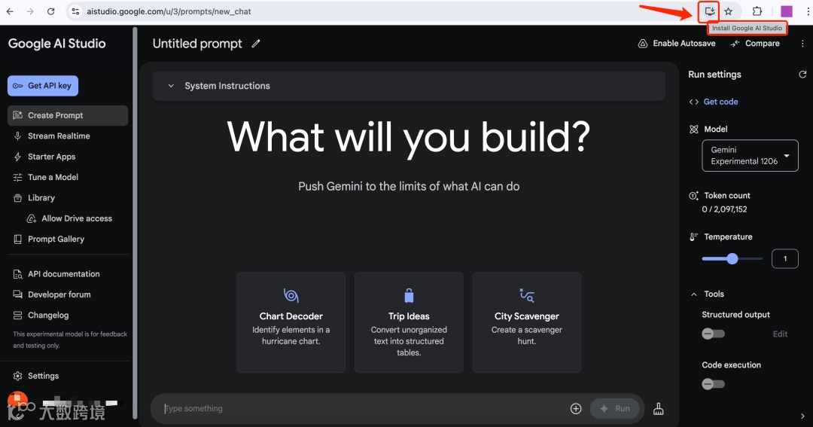
Task: Click the Compare button
Action: point(755,44)
